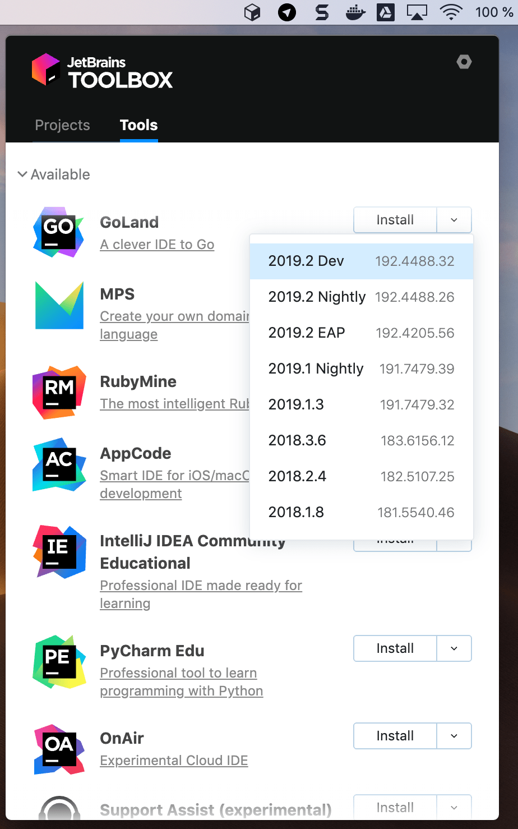518x829 pixels.
Task: Open Toolbox cube icon in menu bar
Action: coord(252,12)
